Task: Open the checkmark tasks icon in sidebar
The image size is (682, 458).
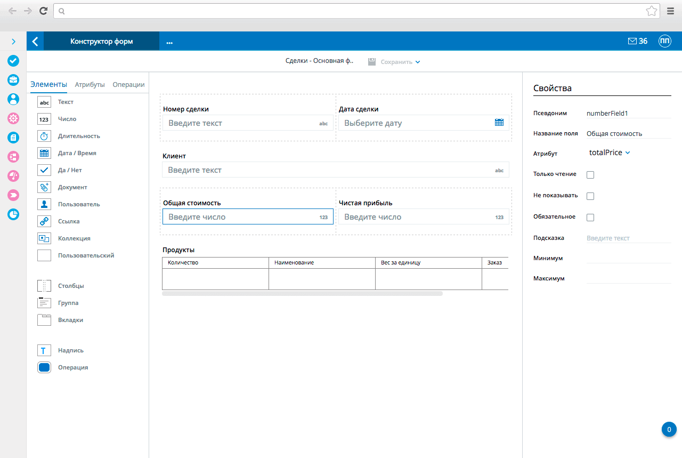Action: point(13,61)
